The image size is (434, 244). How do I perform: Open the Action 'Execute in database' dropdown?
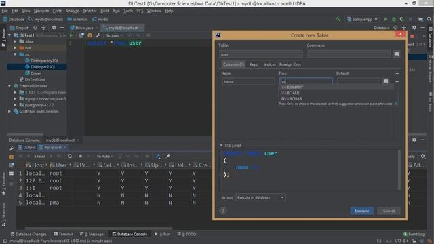(260, 197)
